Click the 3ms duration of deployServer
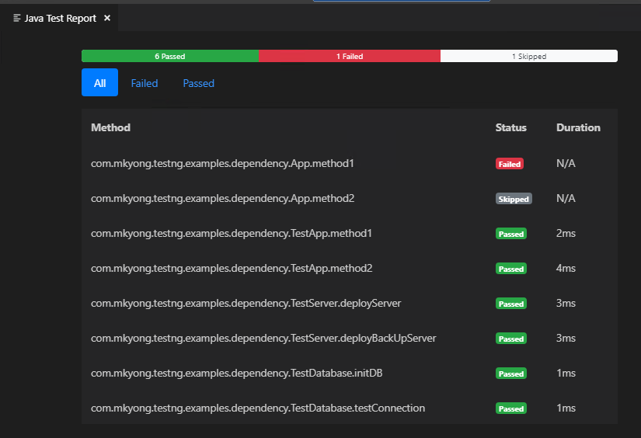 click(566, 303)
